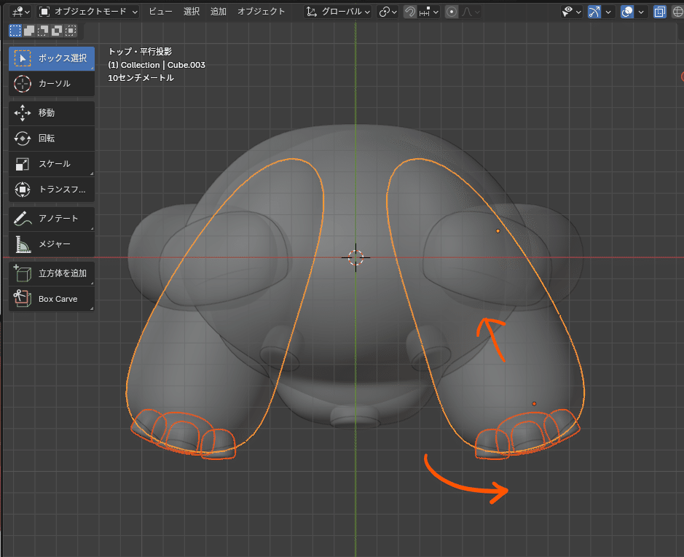
Task: Open the selectability and visibility dropdown
Action: pos(571,12)
